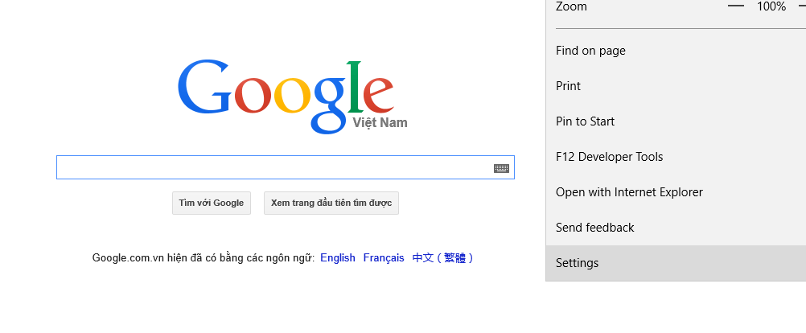
Task: Switch Google language to English
Action: (338, 258)
